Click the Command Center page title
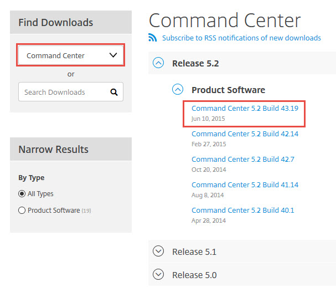Image resolution: width=336 pixels, height=287 pixels. click(225, 20)
